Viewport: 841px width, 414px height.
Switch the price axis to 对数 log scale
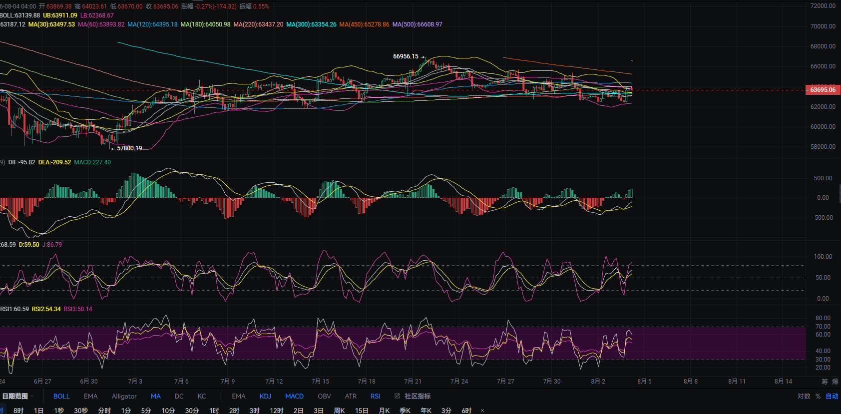click(x=804, y=396)
